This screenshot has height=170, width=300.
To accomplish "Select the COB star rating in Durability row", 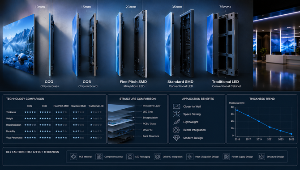I will 45,131.
